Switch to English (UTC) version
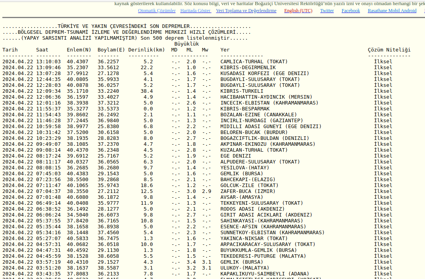This screenshot has width=425, height=279. pos(298,11)
